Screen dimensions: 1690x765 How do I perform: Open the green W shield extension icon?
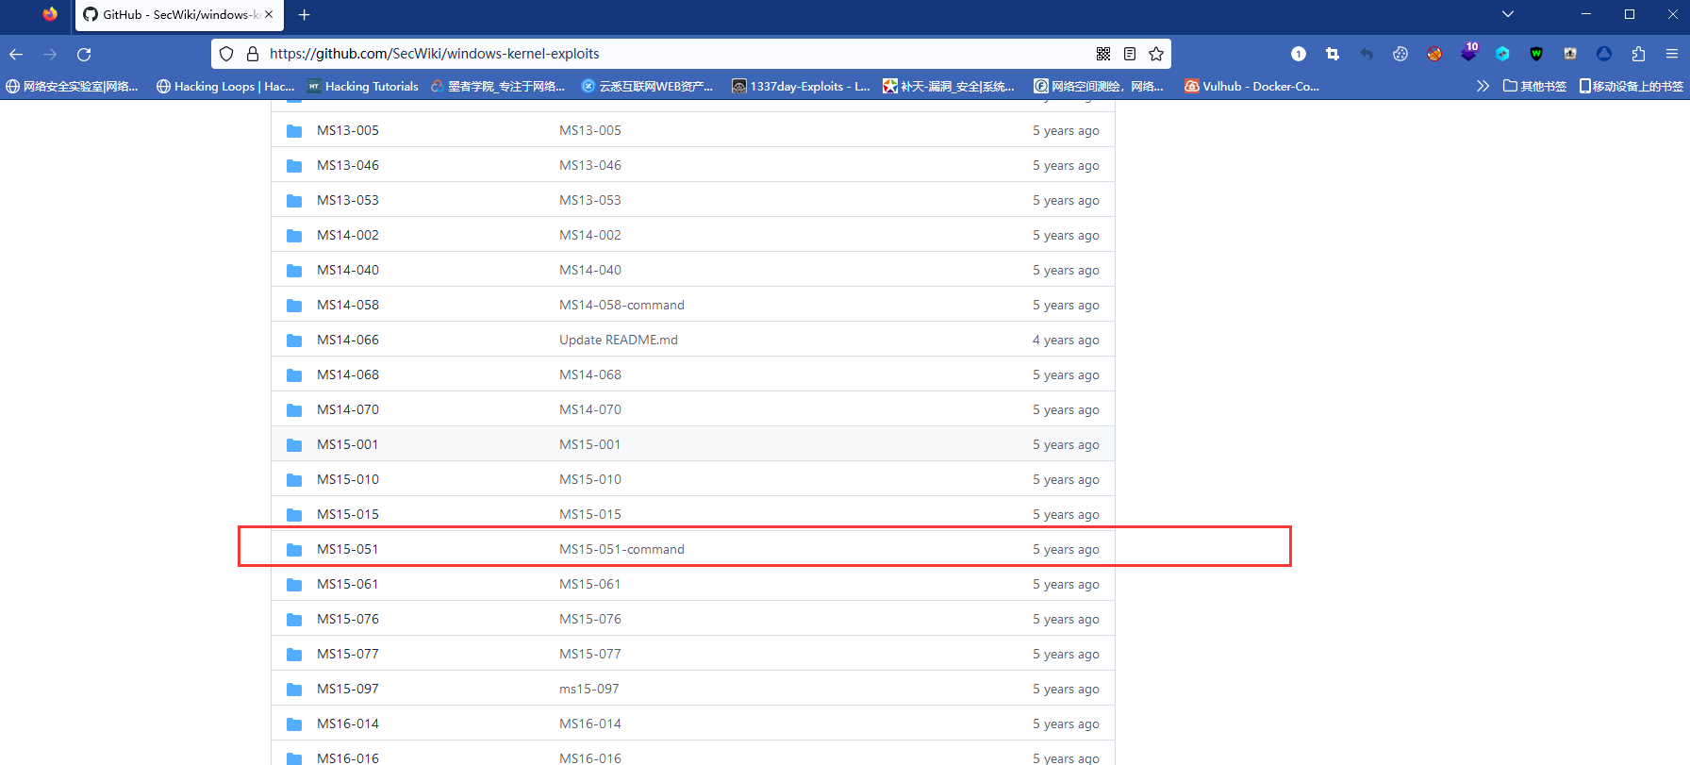1536,54
